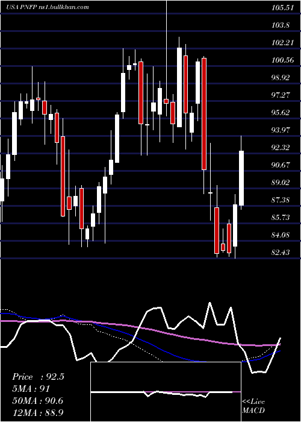Image resolution: width=301 pixels, height=422 pixels.
Task: Click the '12MA : 88.9' readout
Action: pos(37,412)
